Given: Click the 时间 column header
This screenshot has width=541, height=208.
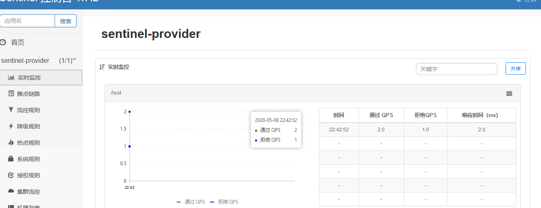Looking at the screenshot, I should 339,115.
